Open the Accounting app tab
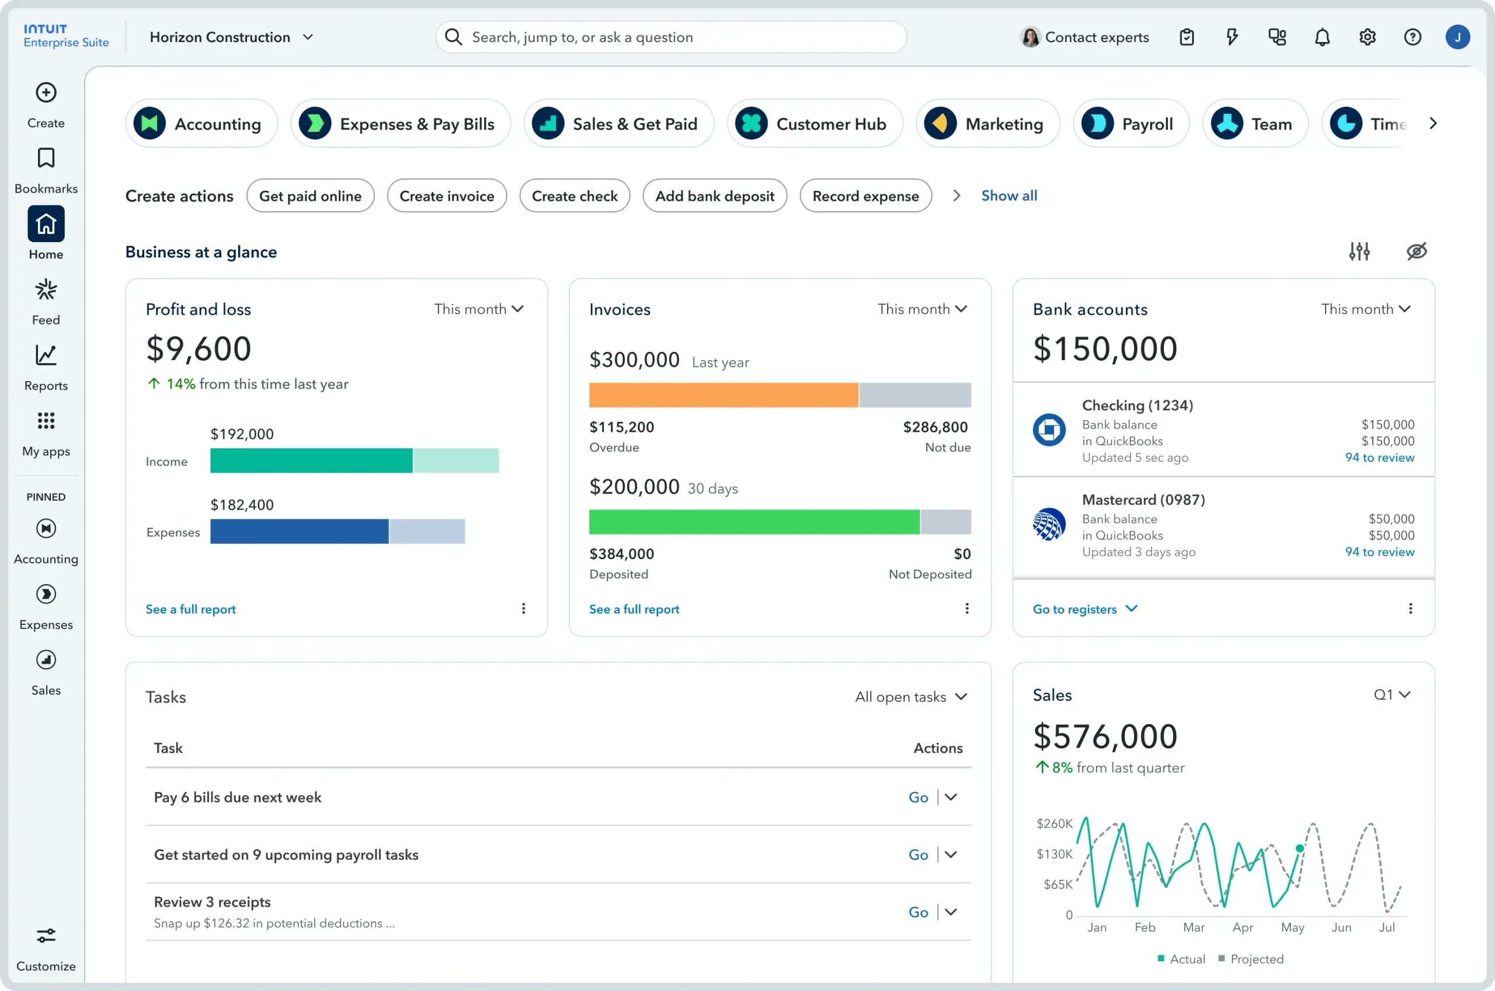1495x991 pixels. pyautogui.click(x=201, y=124)
